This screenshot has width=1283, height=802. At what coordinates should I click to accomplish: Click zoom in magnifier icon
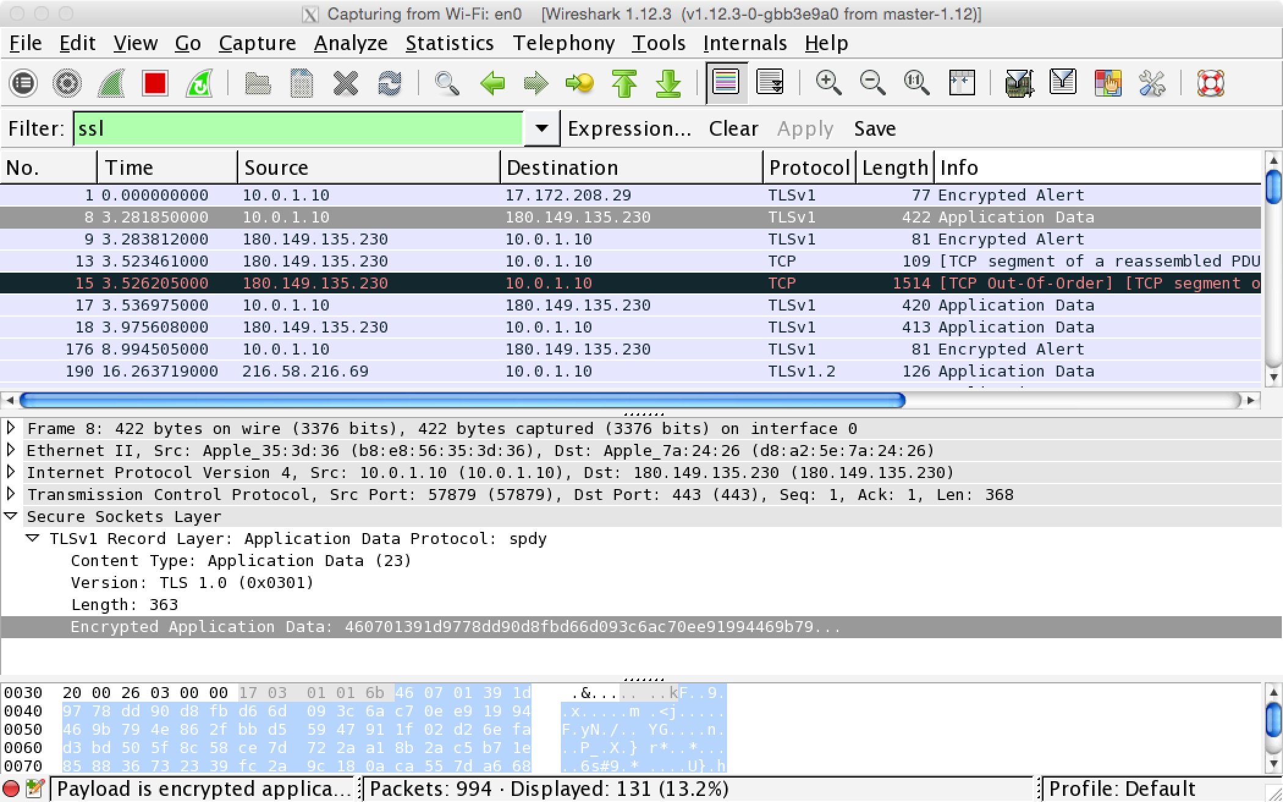click(828, 83)
